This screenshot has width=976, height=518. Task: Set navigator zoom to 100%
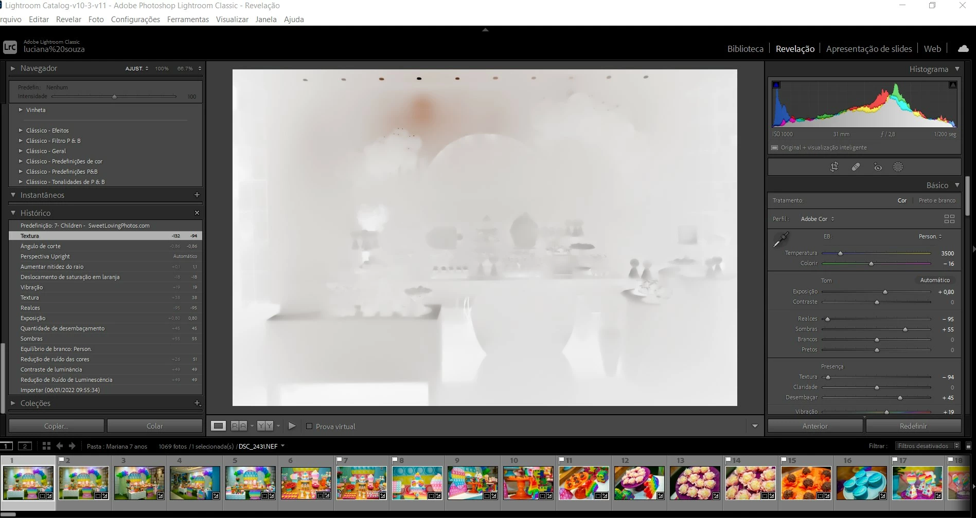[162, 68]
